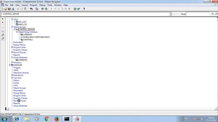Open Google Chrome from the taskbar

[x=47, y=119]
